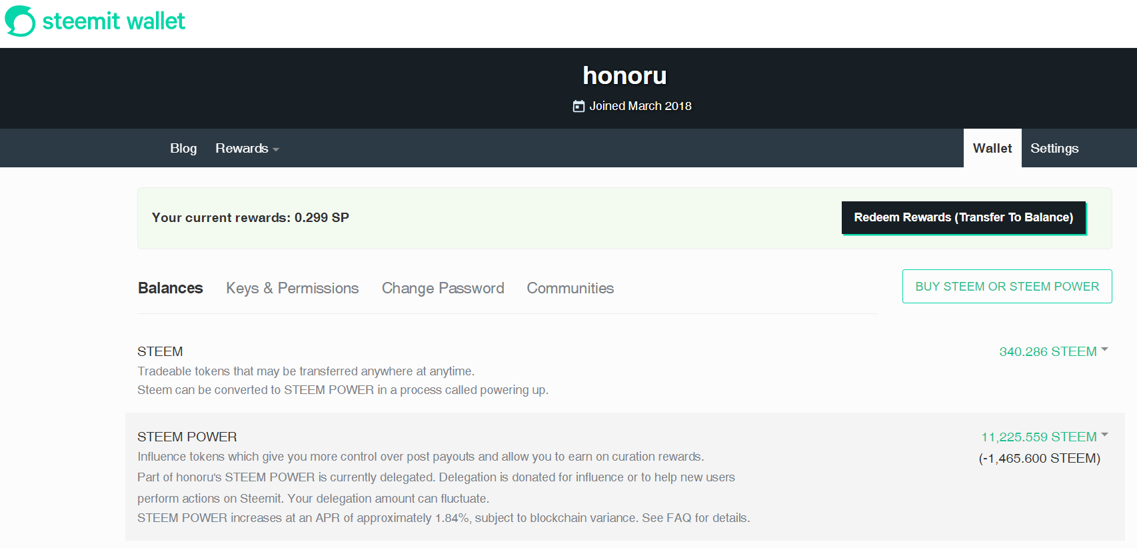Open the Change Password section
The image size is (1137, 548).
pos(443,288)
